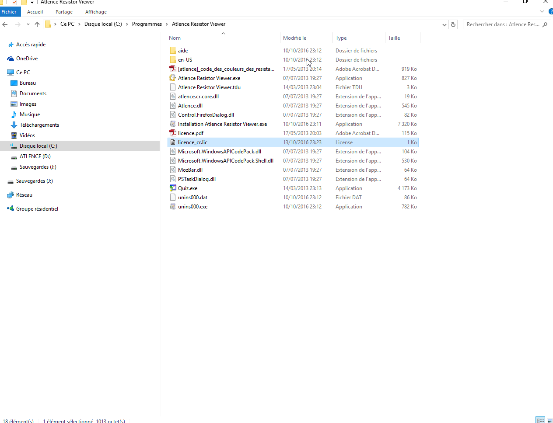Select the en-US folder icon
Screen dimensions: 553x423
coord(173,60)
